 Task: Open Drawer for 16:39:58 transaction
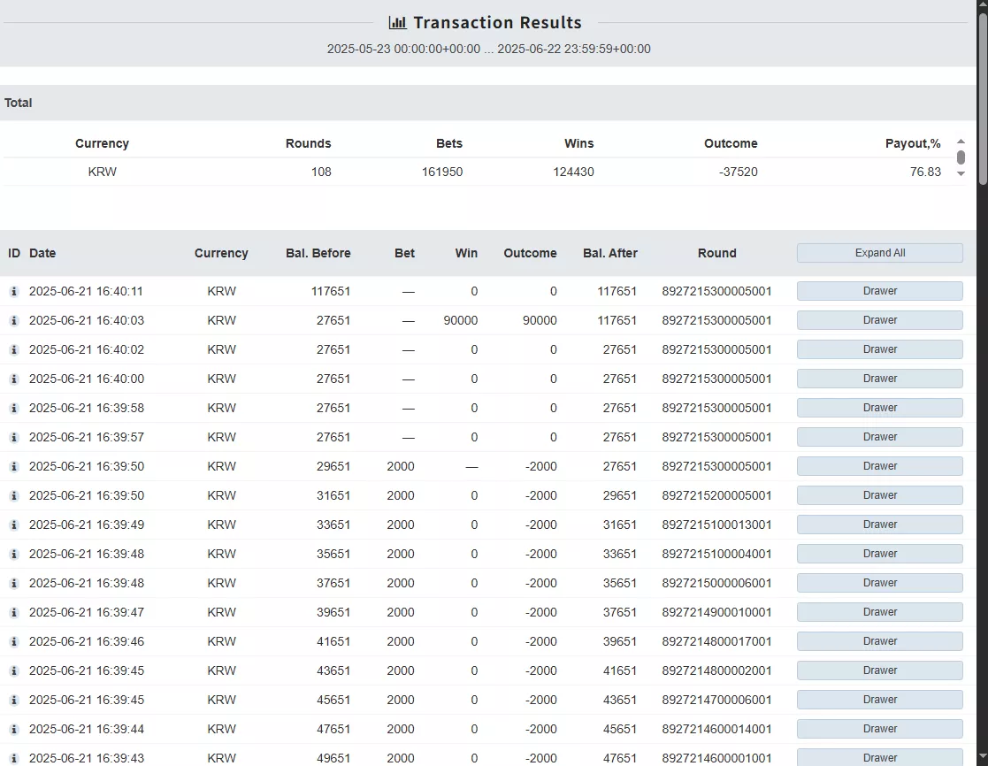coord(879,408)
